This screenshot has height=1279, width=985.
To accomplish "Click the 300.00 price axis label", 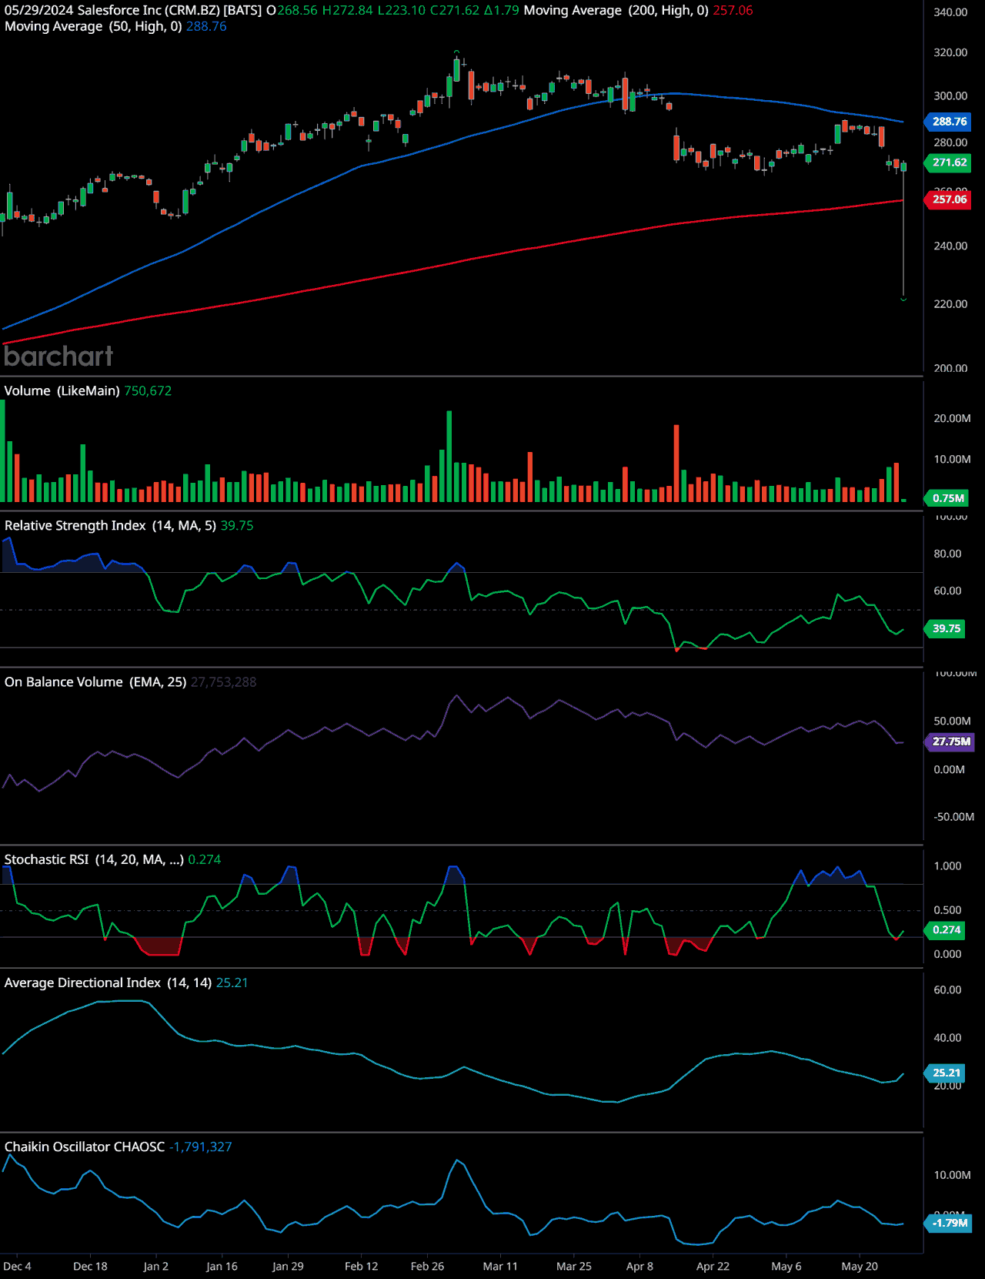I will click(950, 96).
